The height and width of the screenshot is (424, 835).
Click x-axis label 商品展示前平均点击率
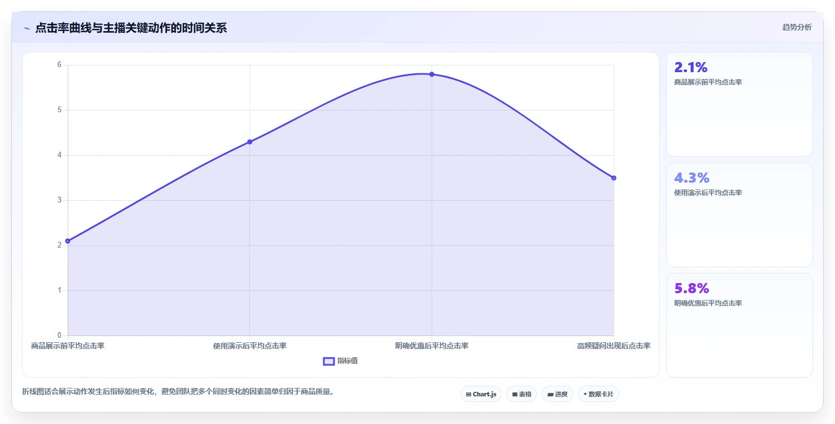point(68,346)
